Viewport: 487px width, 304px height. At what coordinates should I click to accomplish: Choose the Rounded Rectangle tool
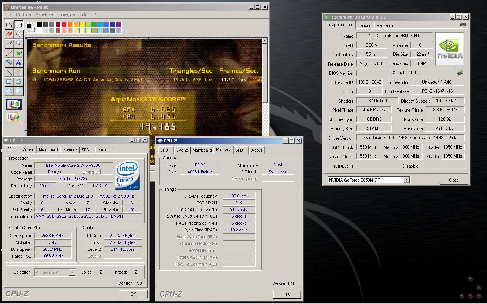click(19, 91)
